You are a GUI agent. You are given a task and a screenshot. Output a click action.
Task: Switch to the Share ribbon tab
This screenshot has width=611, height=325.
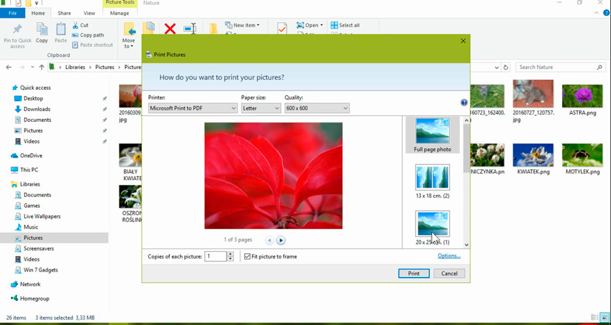[64, 13]
